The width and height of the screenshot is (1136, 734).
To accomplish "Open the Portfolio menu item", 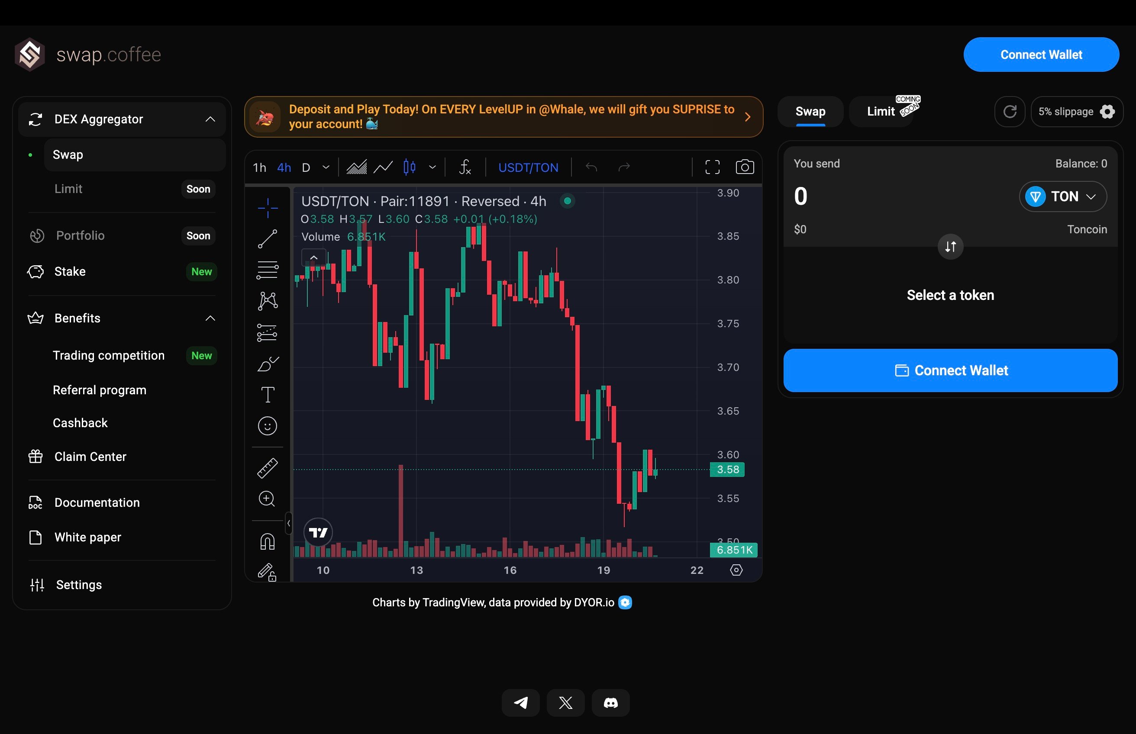I will point(122,235).
